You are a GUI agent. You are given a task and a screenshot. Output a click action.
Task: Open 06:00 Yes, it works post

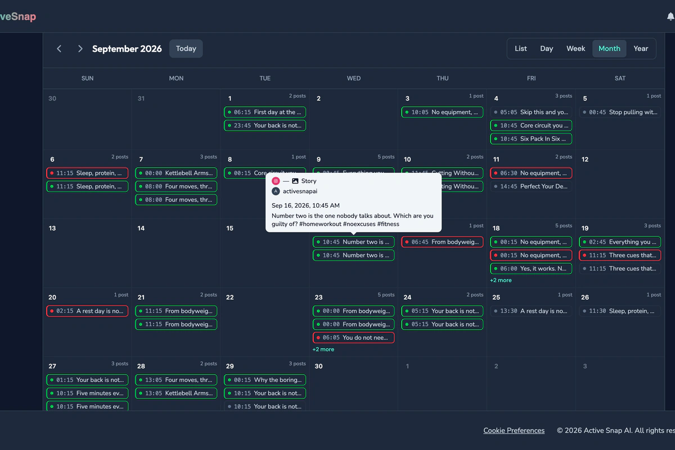tap(531, 269)
